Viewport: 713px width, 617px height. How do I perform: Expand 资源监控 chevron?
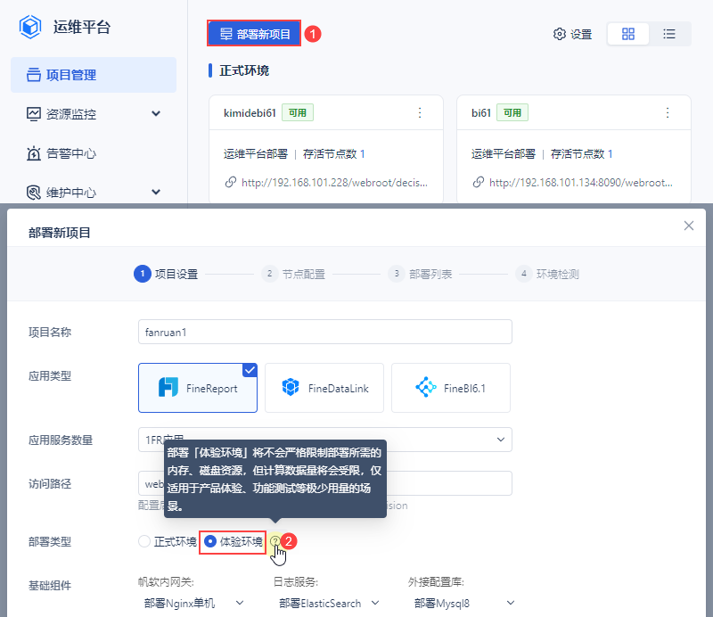[156, 114]
